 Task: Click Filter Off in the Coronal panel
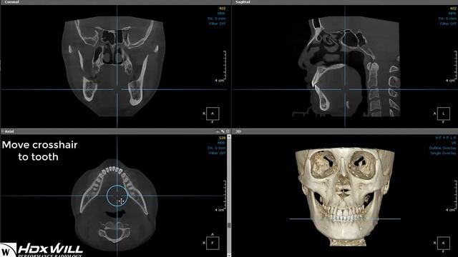(217, 24)
